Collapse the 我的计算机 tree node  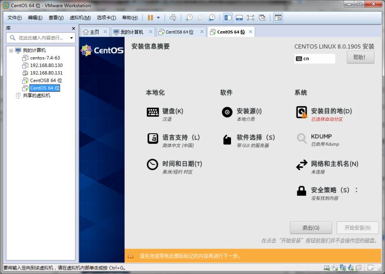pos(11,50)
